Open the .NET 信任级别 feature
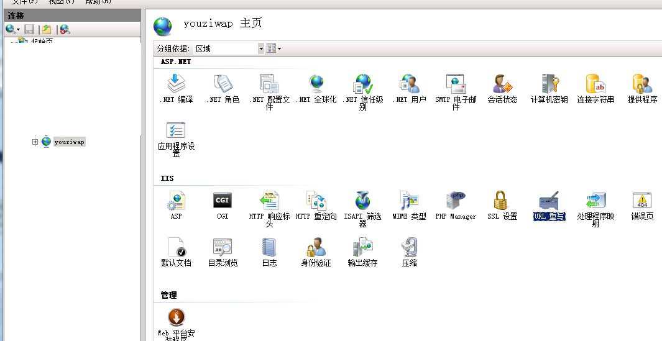This screenshot has height=341, width=662. [x=362, y=92]
